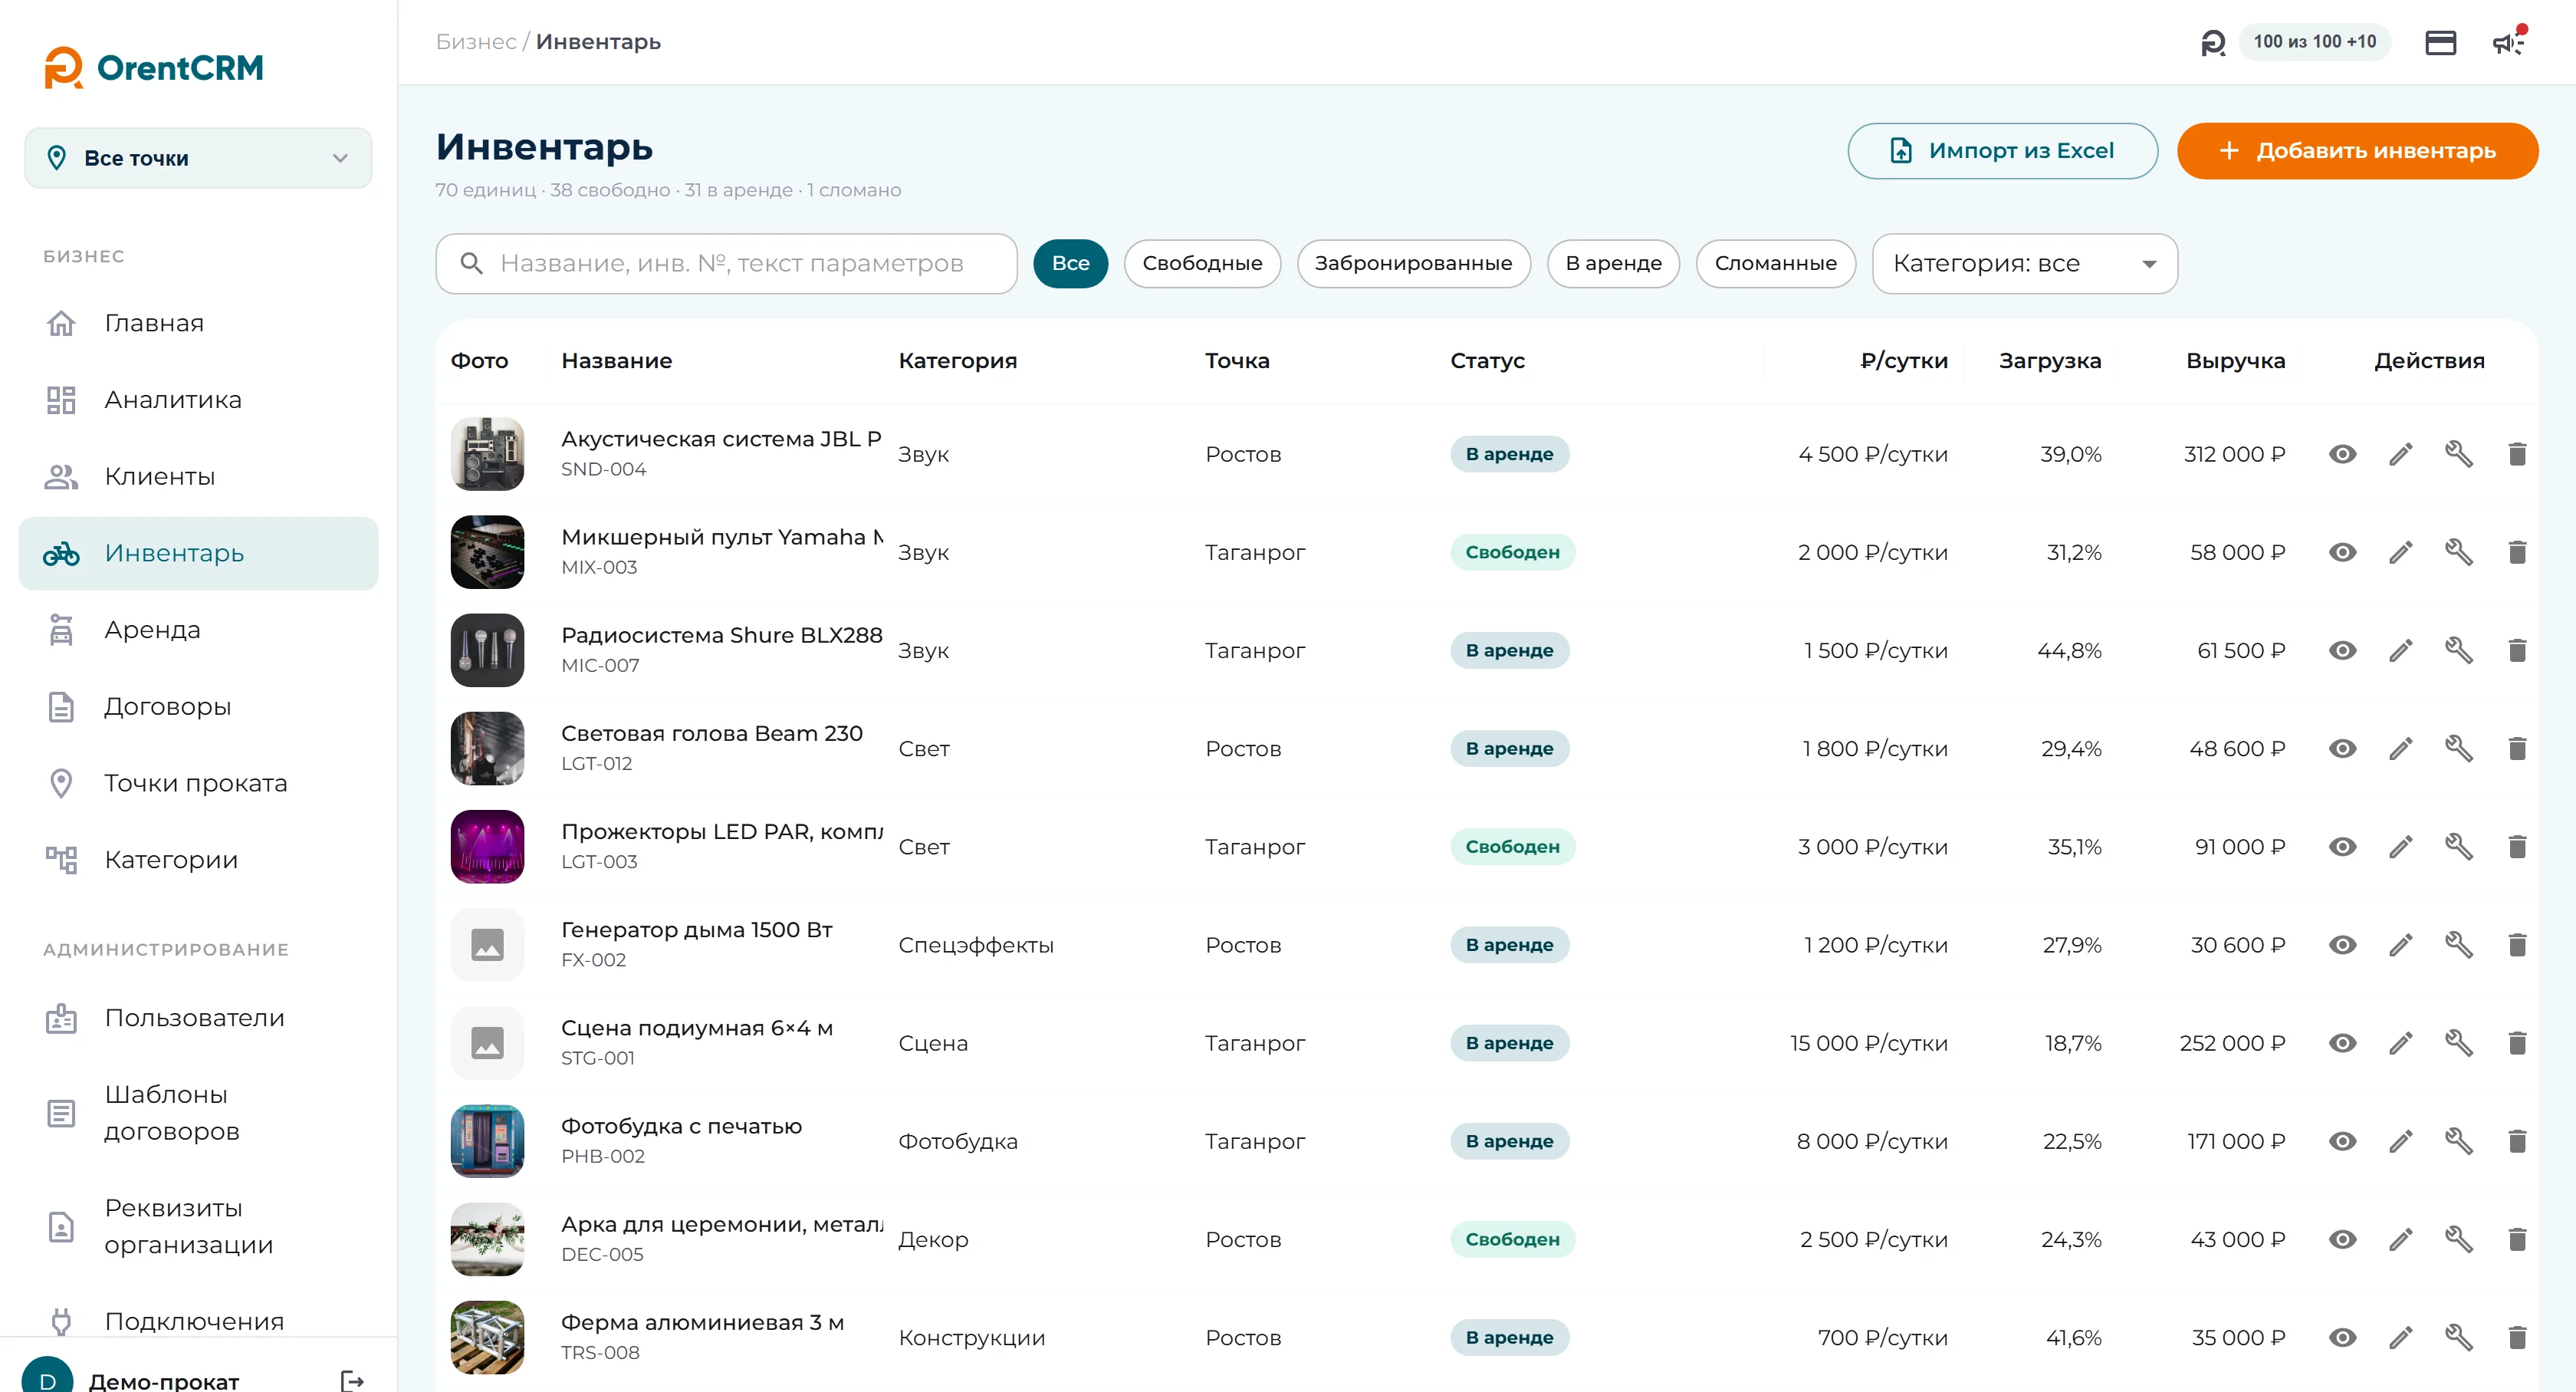Click the logout icon next to Демо-прокат
The width and height of the screenshot is (2576, 1392).
[x=352, y=1380]
